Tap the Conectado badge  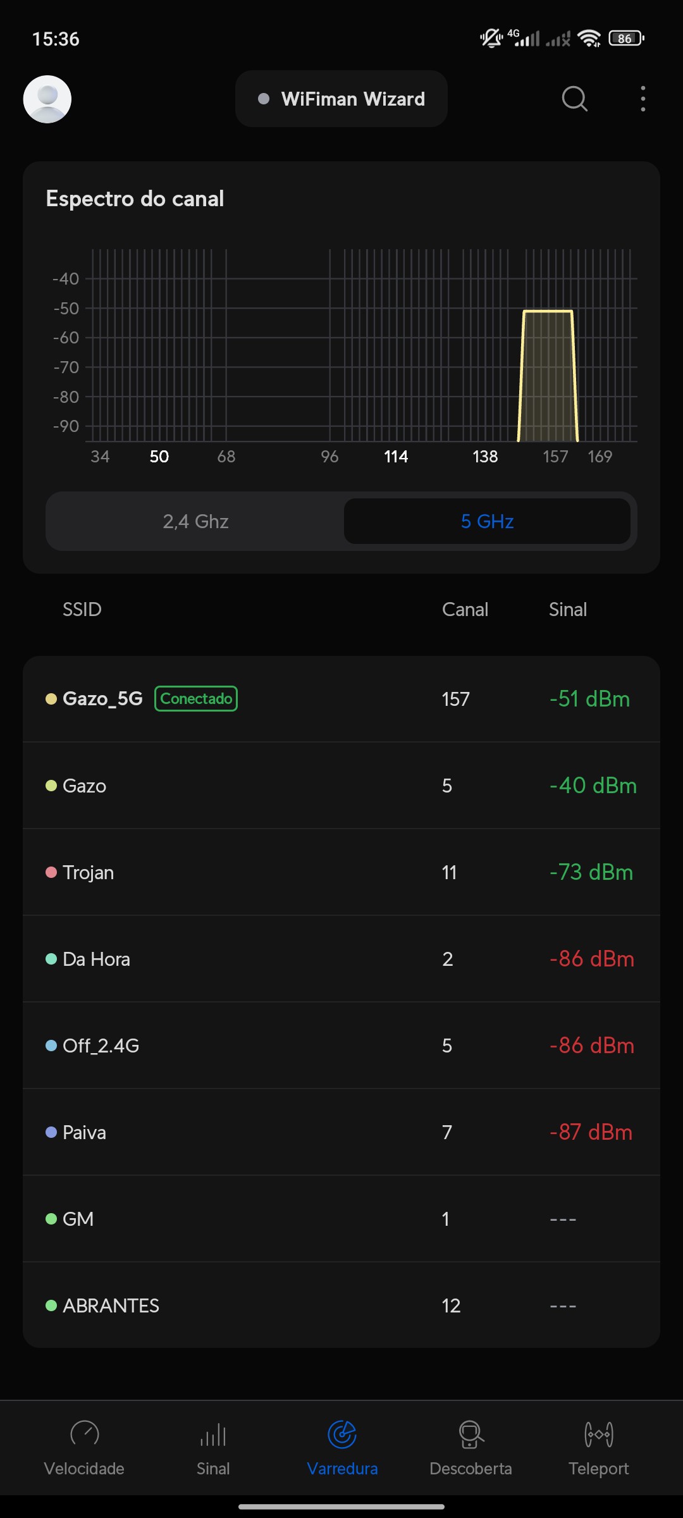click(x=196, y=698)
